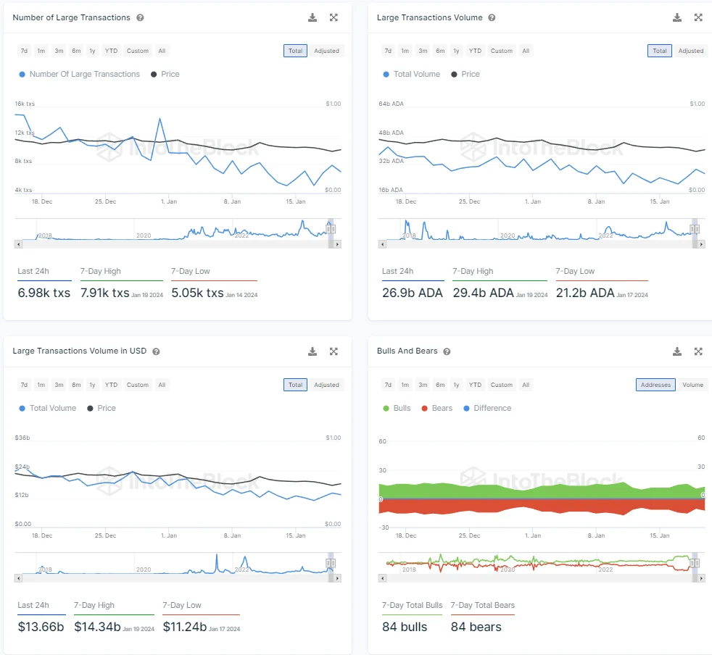Download the Large Transactions Volume chart
The image size is (712, 655).
tap(677, 17)
